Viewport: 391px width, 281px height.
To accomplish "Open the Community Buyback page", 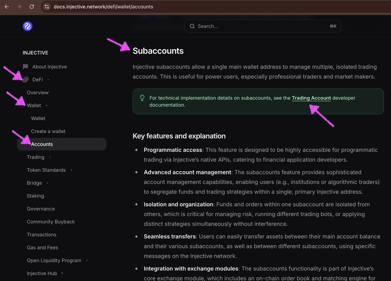I will pos(51,222).
